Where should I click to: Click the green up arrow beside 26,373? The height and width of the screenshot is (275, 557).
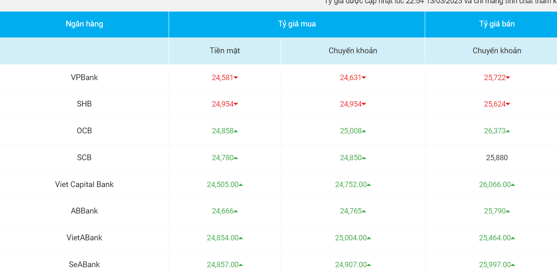point(508,131)
